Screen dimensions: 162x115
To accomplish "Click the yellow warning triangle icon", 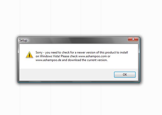I will [x=29, y=55].
